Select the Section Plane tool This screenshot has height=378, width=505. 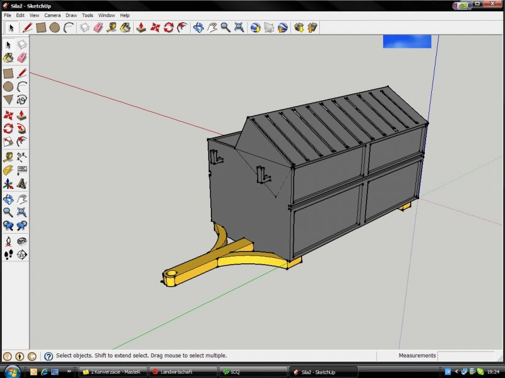[x=22, y=255]
